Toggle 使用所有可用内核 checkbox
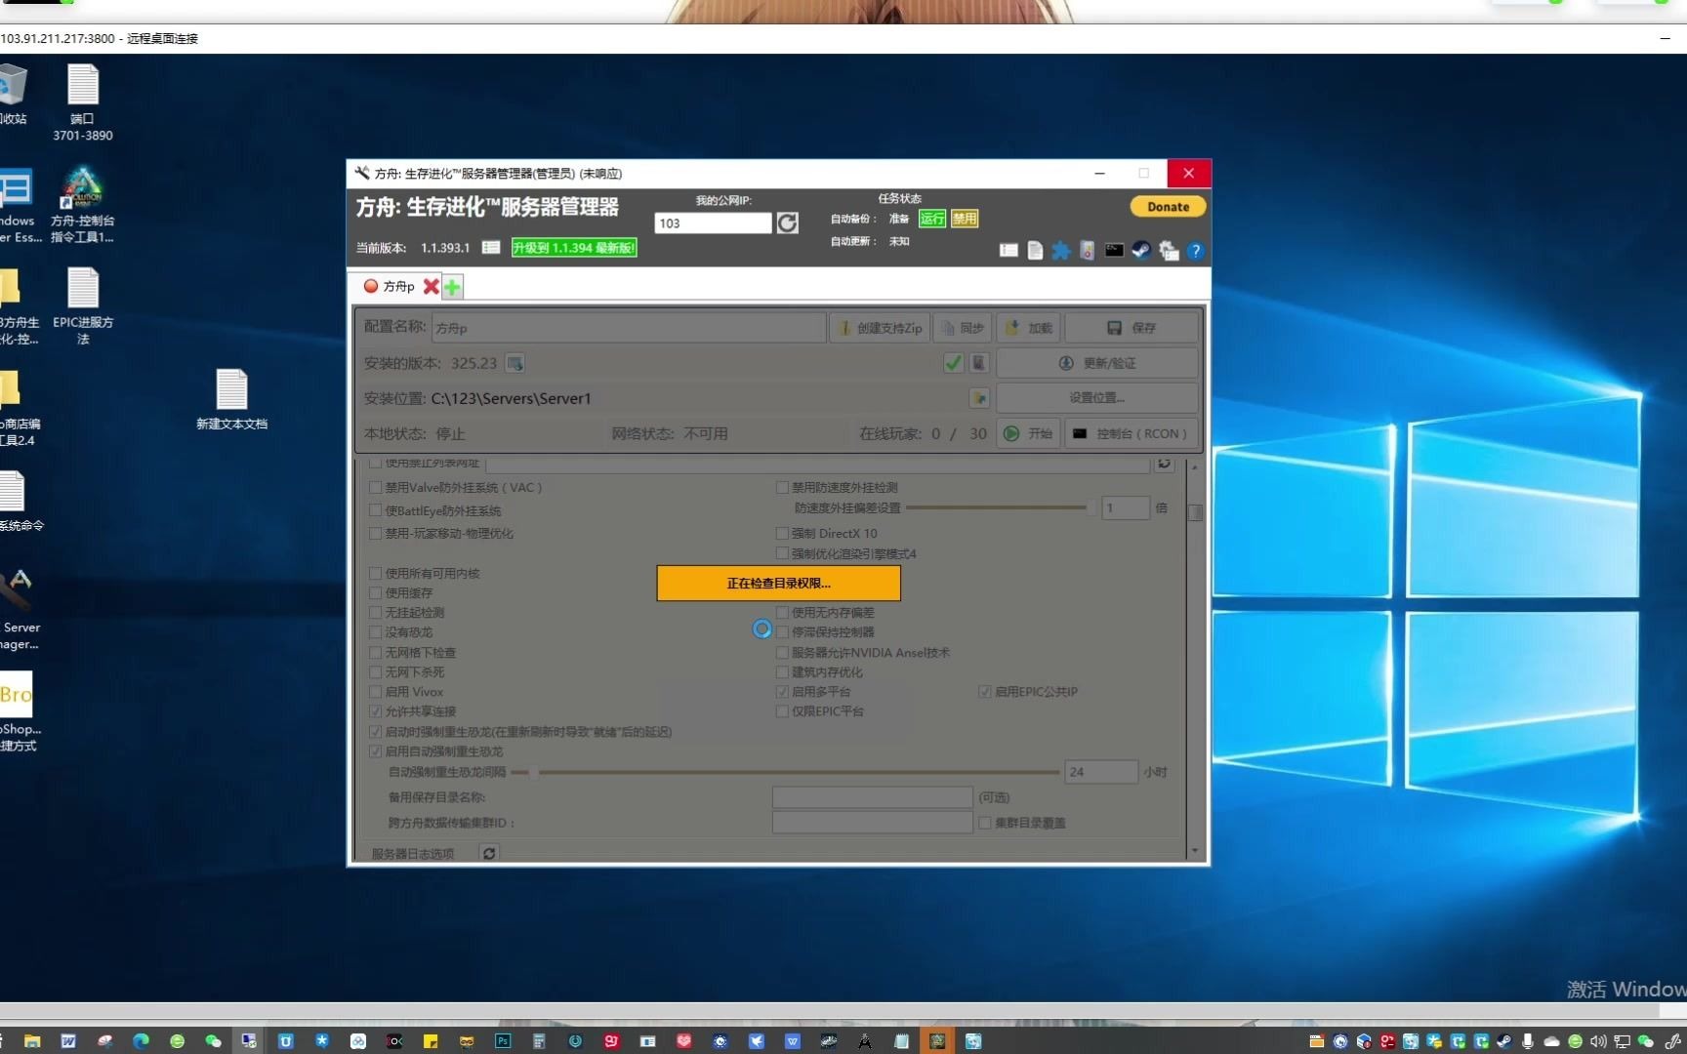This screenshot has height=1054, width=1687. (x=376, y=573)
